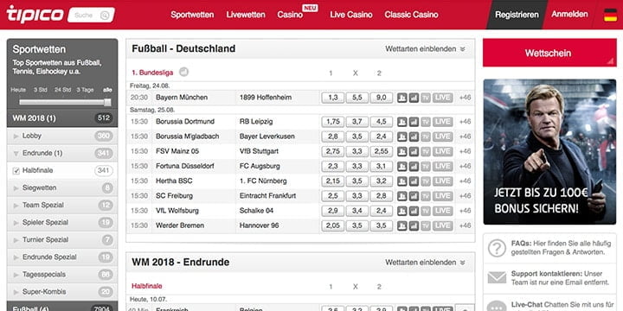Click LIVE badge in Hertha BSC row
Image resolution: width=623 pixels, height=311 pixels.
443,181
